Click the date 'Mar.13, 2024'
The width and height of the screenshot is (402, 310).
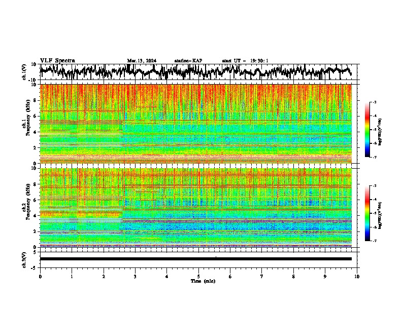click(142, 61)
